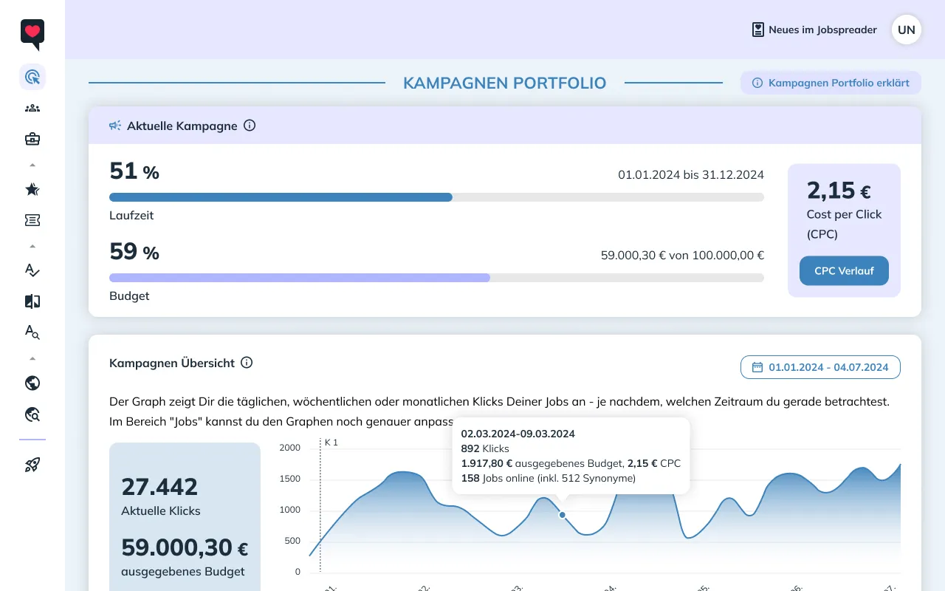Click the KAMPAGNEN PORTFOLIO heading
Image resolution: width=945 pixels, height=591 pixels.
point(505,83)
